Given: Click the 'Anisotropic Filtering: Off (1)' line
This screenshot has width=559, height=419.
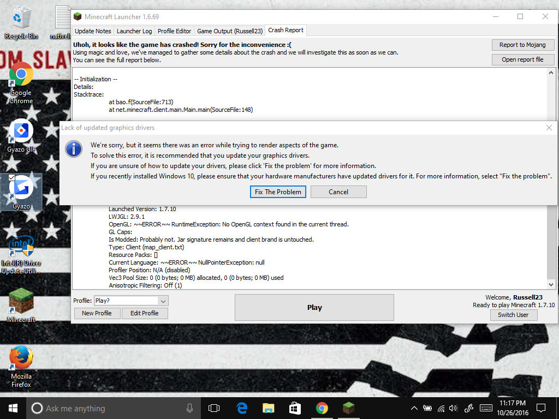Looking at the screenshot, I should [145, 285].
